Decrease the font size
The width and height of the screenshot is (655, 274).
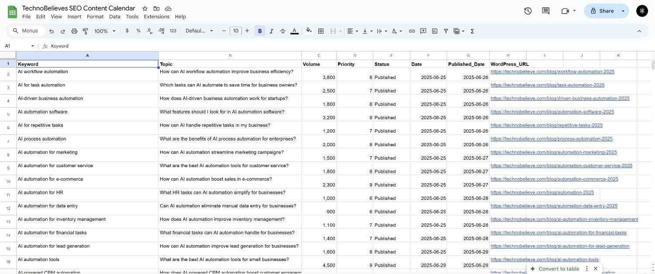[224, 31]
